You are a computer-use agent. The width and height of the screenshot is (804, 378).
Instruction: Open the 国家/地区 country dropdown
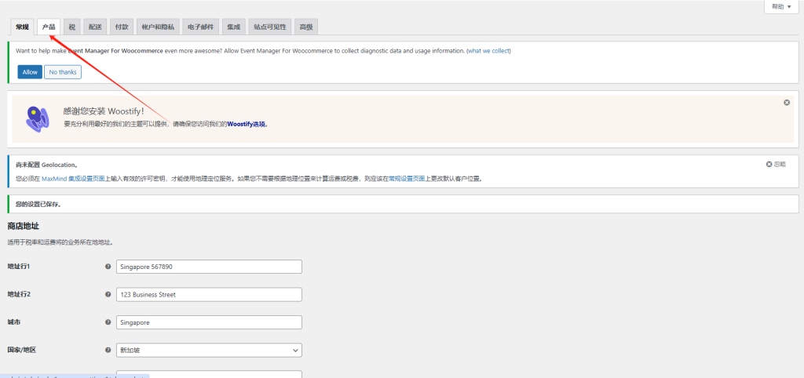point(209,350)
